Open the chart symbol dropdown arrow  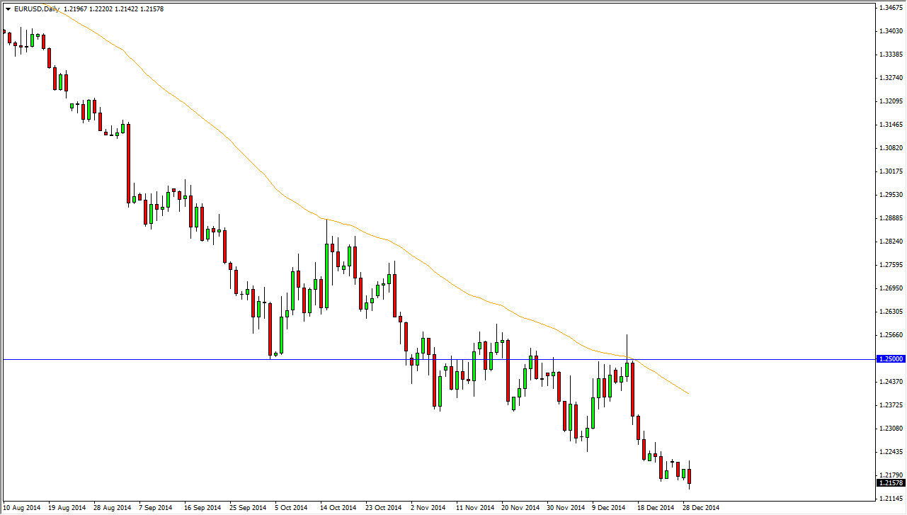(7, 9)
